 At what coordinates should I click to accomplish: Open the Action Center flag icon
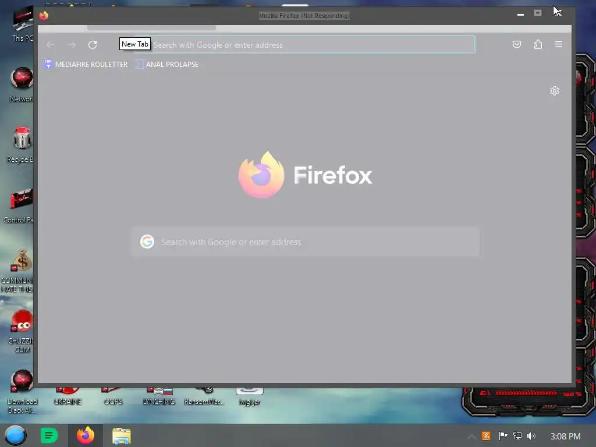tap(503, 436)
